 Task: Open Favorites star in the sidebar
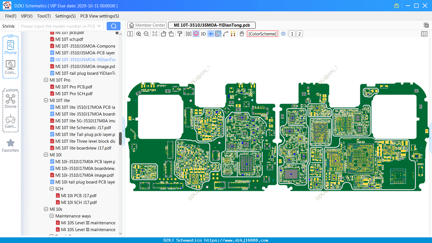10,146
